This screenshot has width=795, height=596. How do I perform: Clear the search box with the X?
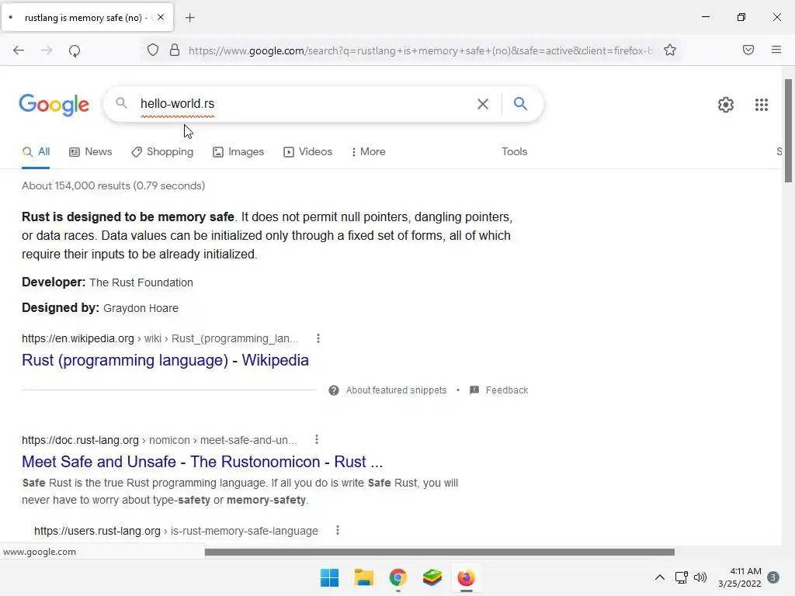tap(483, 104)
